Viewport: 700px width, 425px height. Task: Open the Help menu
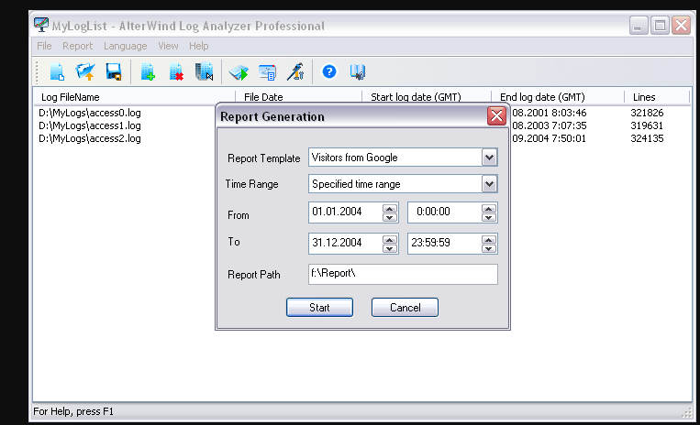(199, 46)
